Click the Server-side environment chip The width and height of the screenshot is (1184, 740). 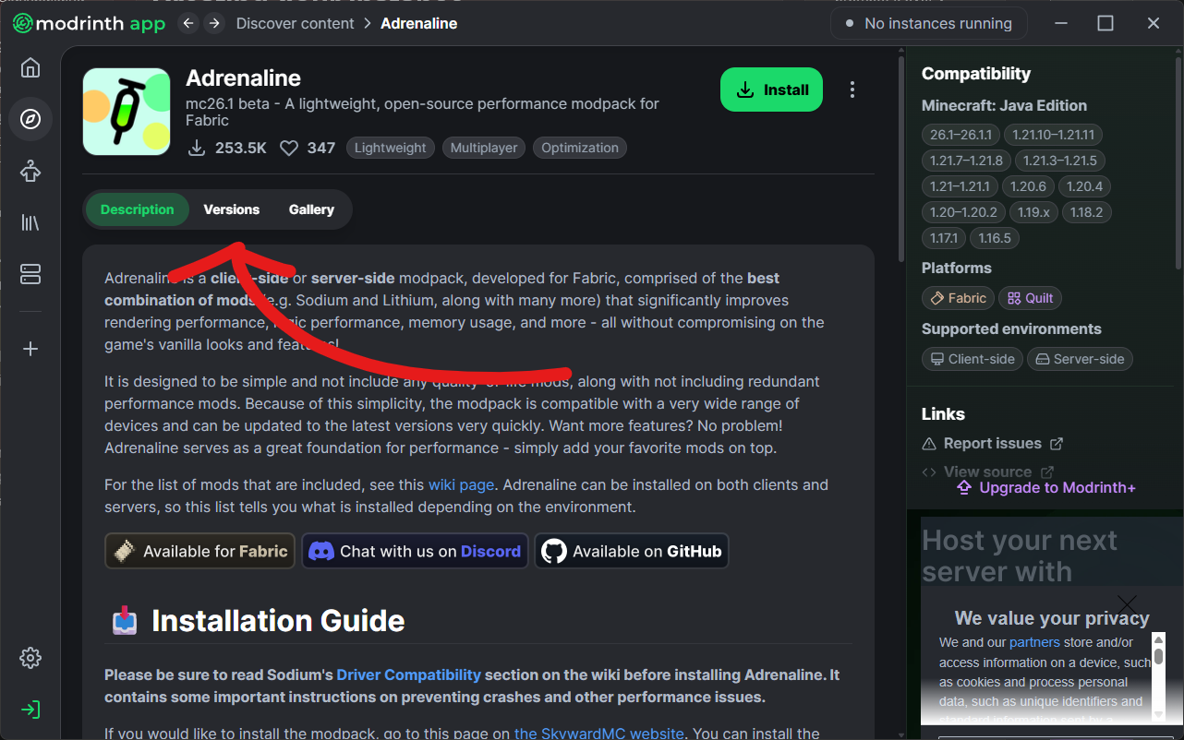(1080, 359)
